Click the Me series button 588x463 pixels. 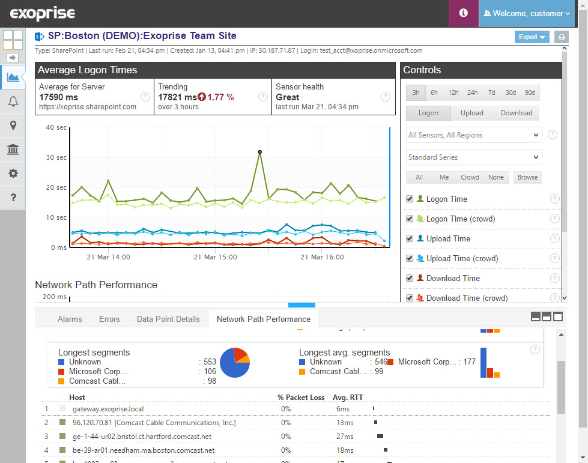(444, 177)
